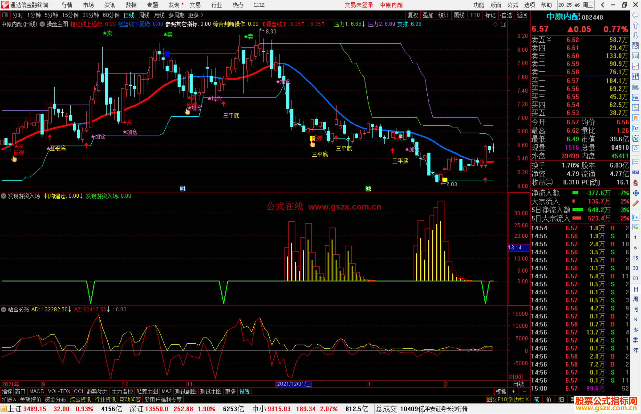Toggle the 粘合必涨 indicator round button
The height and width of the screenshot is (414, 641).
point(4,310)
